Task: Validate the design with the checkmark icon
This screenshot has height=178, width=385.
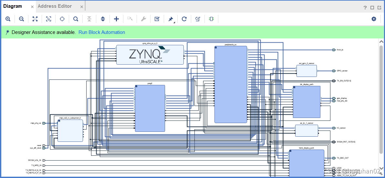Action: pyautogui.click(x=157, y=19)
